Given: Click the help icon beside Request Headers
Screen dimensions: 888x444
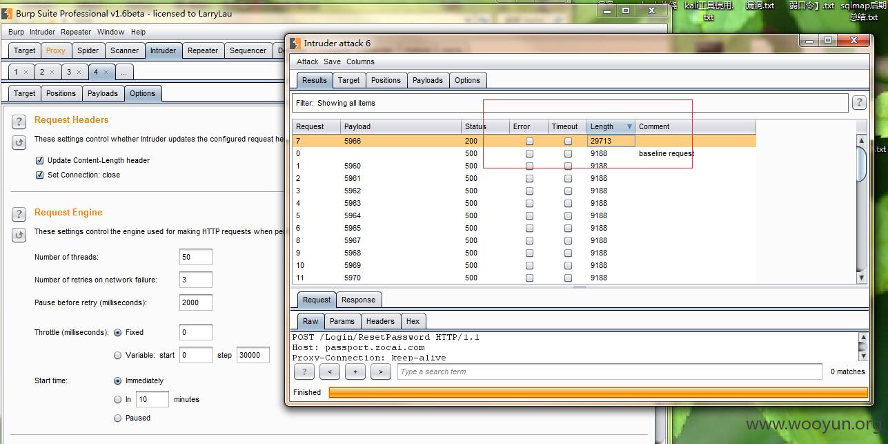Looking at the screenshot, I should click(x=19, y=122).
